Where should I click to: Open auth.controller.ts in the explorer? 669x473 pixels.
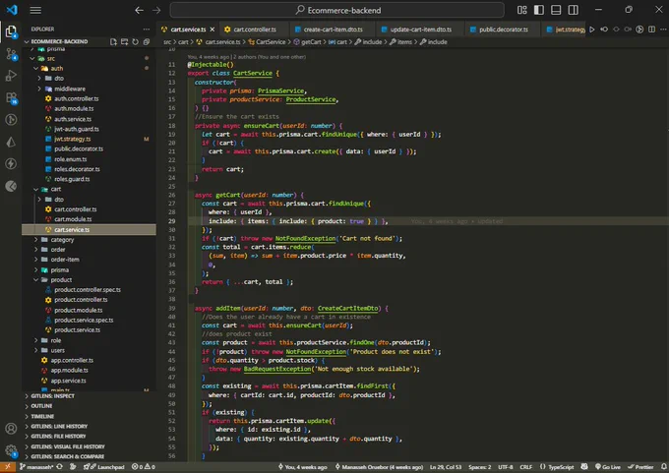tap(77, 98)
